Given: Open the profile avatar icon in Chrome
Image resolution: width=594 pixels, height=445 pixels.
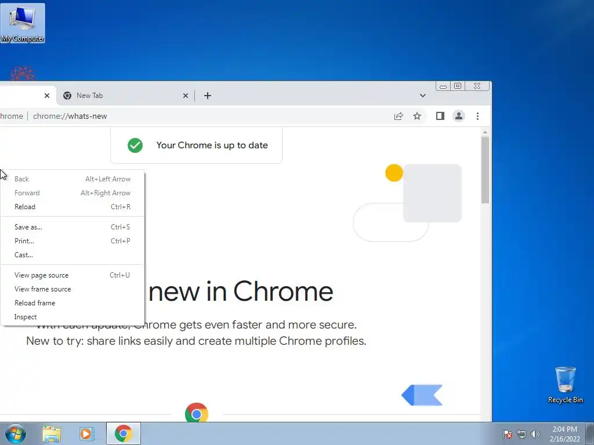Looking at the screenshot, I should 459,116.
